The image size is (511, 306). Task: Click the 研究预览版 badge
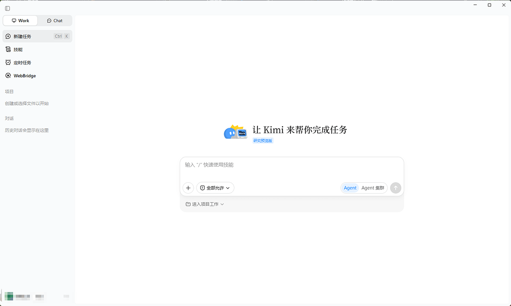click(262, 141)
